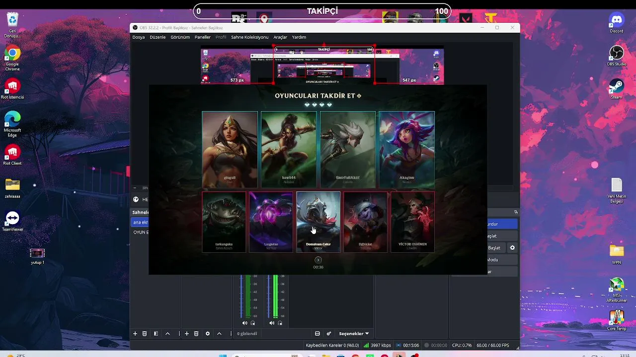Honor Domalcam Cakır's Viktor card
636x357 pixels.
(x=318, y=222)
